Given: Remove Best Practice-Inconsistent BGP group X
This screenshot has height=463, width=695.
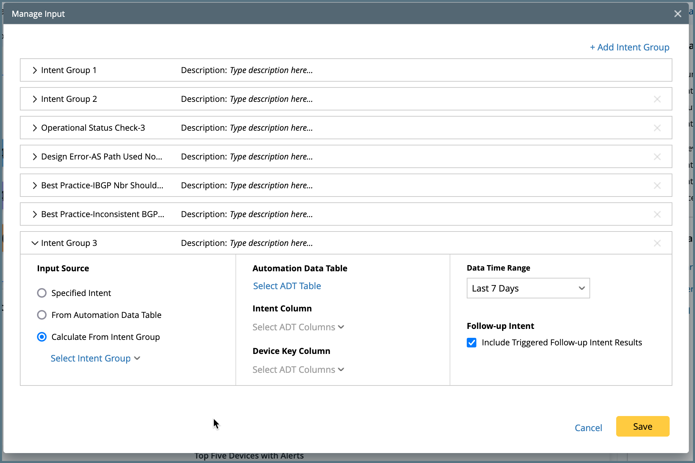Looking at the screenshot, I should pos(657,214).
